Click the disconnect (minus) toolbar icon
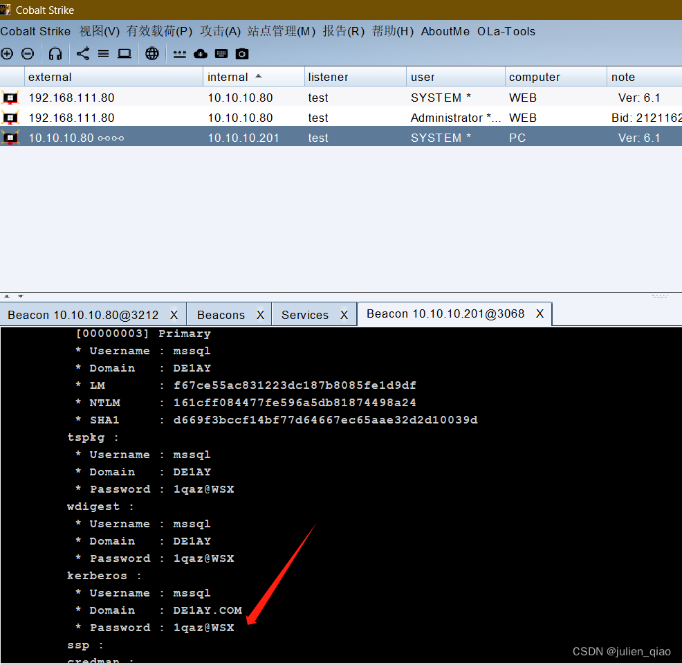Viewport: 682px width, 665px height. 28,54
